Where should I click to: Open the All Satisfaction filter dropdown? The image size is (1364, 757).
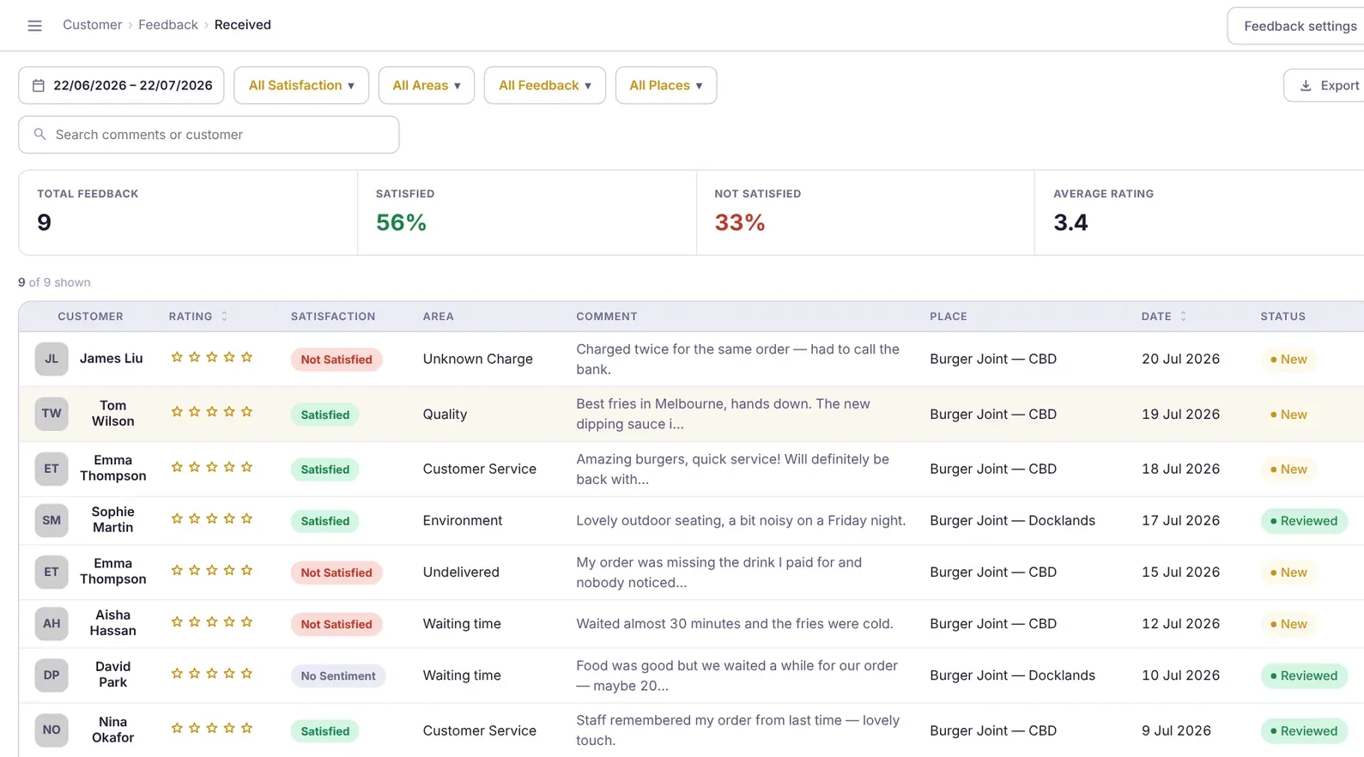pos(301,86)
